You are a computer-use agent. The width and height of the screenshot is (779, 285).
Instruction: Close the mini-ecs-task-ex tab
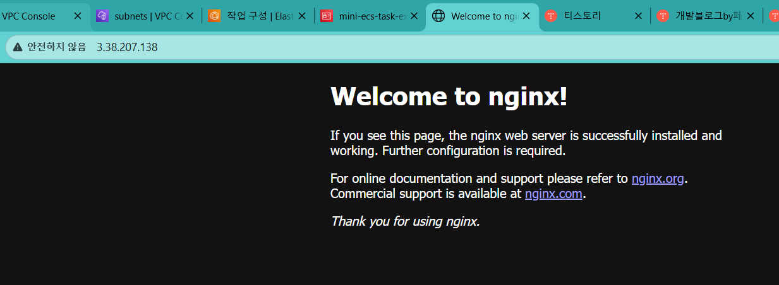point(414,16)
